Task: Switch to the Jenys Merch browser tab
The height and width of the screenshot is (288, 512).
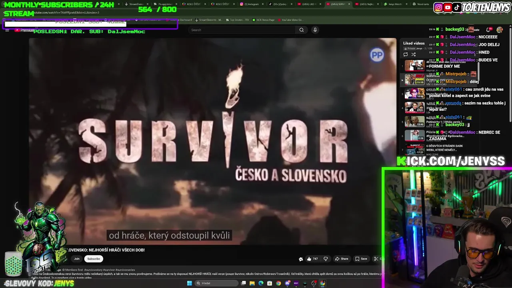Action: pyautogui.click(x=395, y=4)
